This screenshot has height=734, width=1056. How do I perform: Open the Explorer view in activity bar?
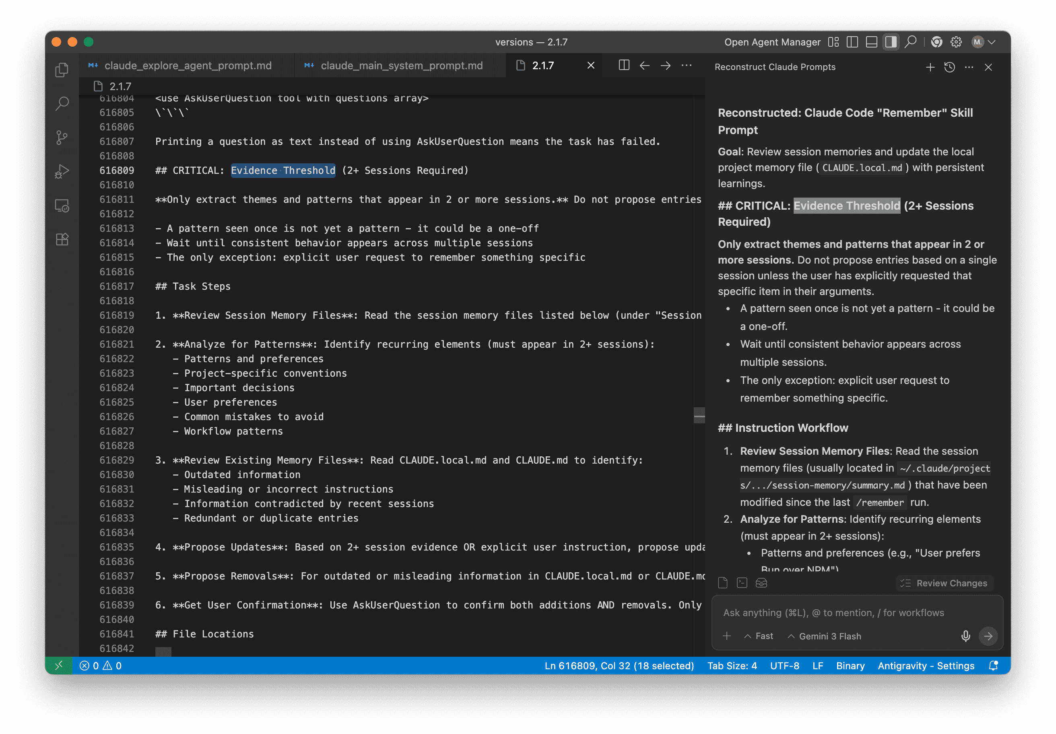(x=62, y=70)
